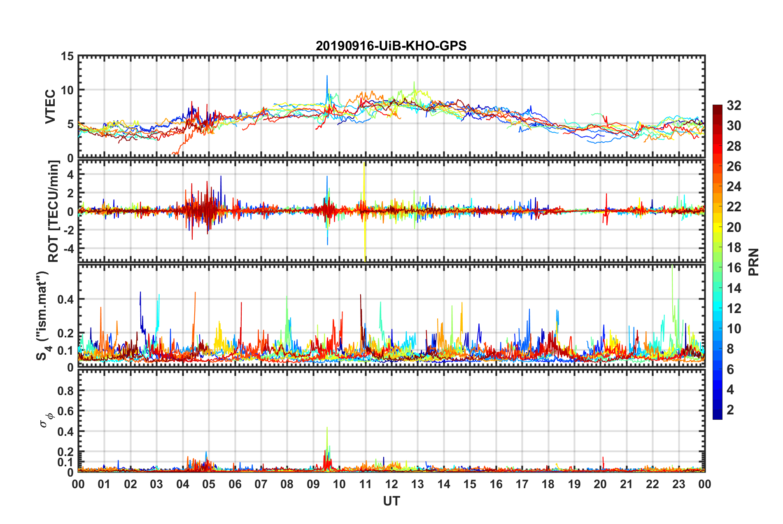Select x-axis tick label "21"
Screen dimensions: 783x524
[627, 484]
